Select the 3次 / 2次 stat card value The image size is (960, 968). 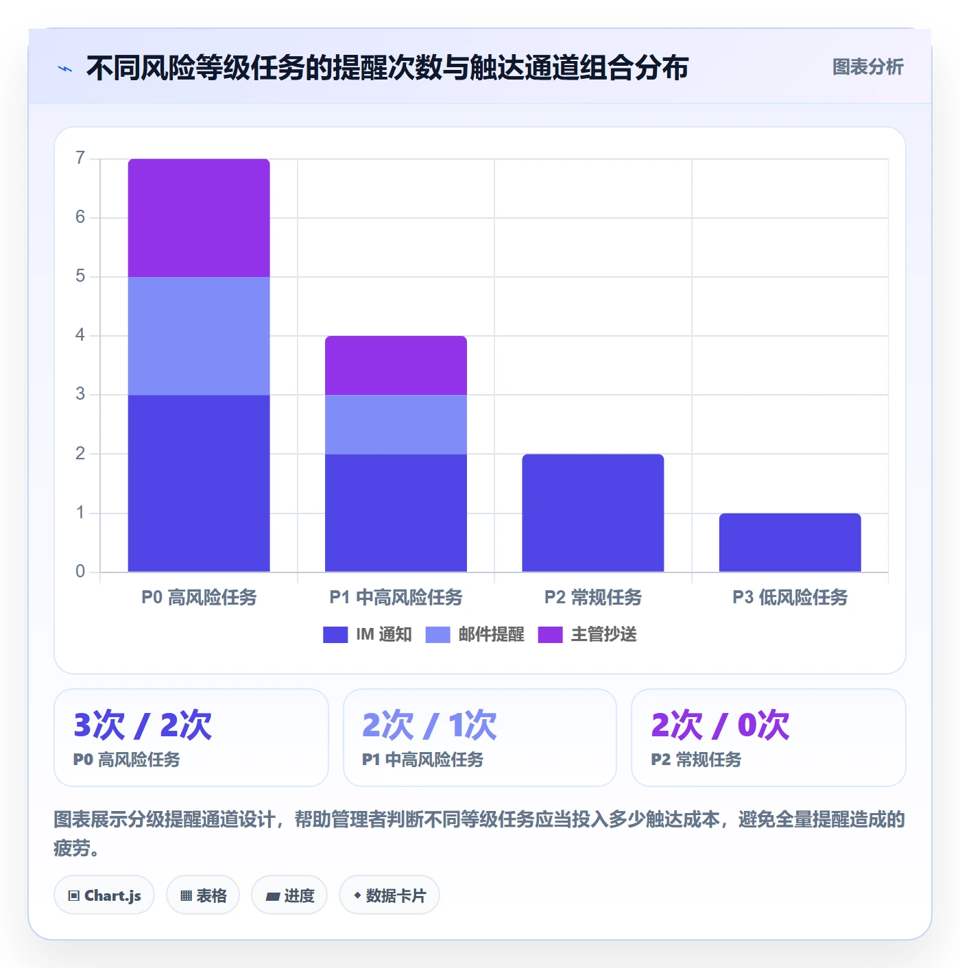pos(143,725)
